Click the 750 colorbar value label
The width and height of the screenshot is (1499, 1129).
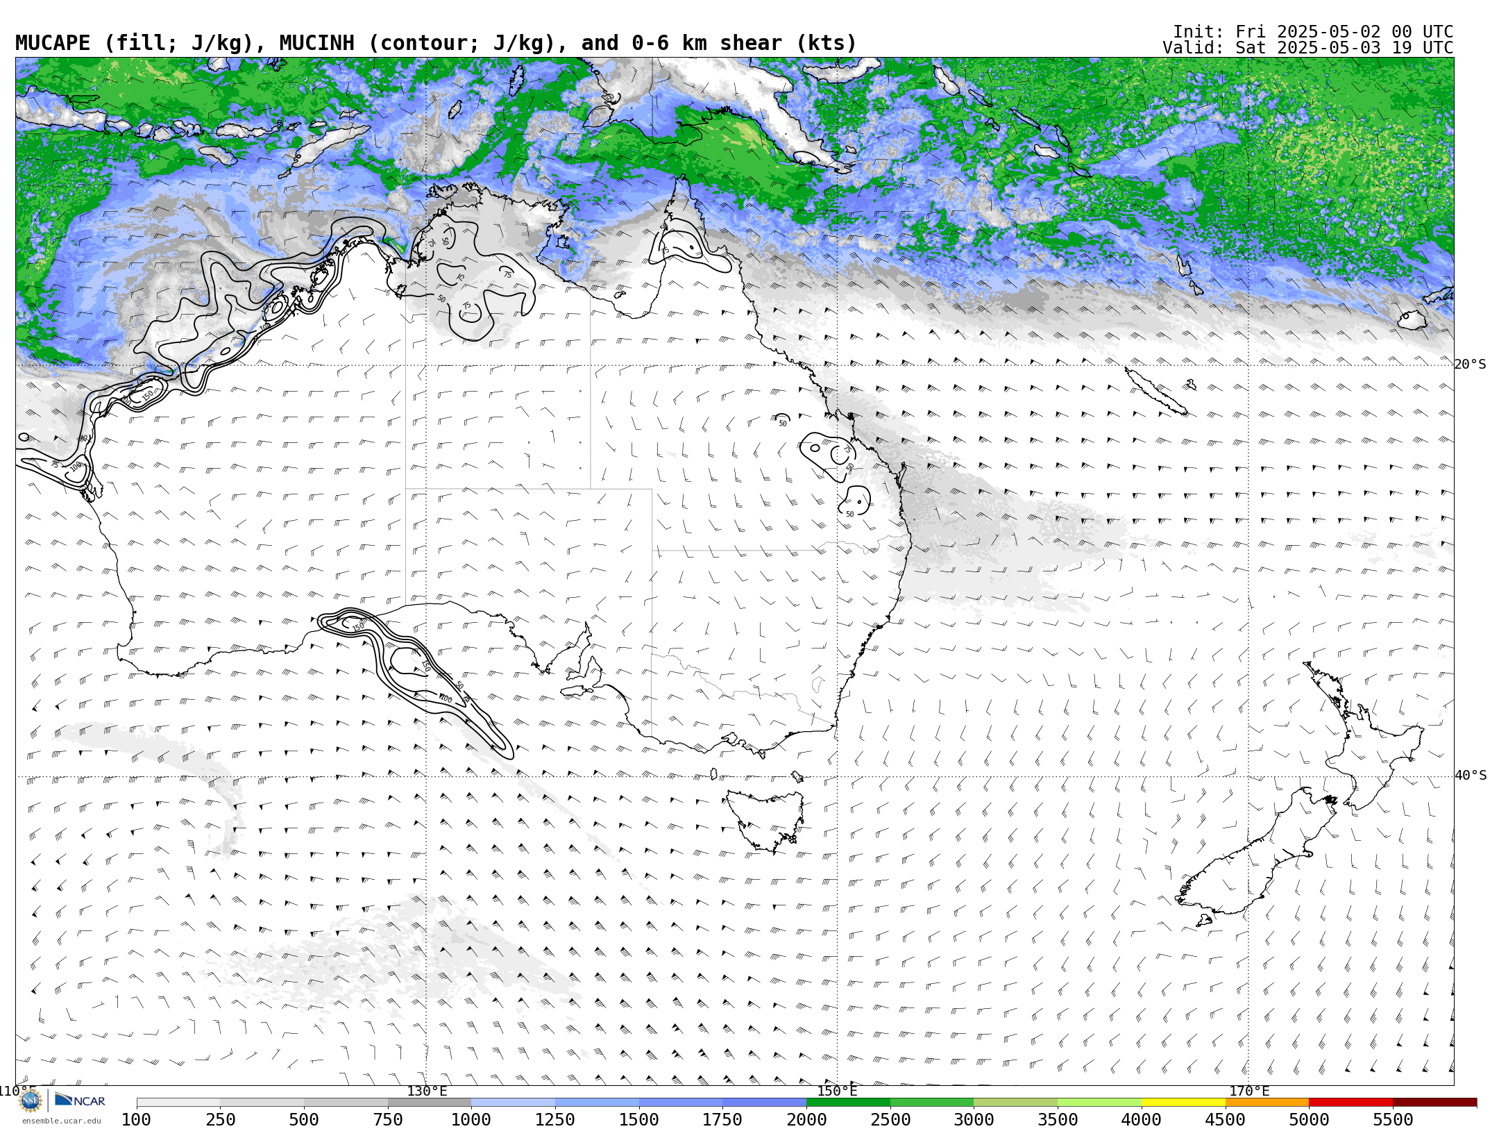tap(388, 1119)
